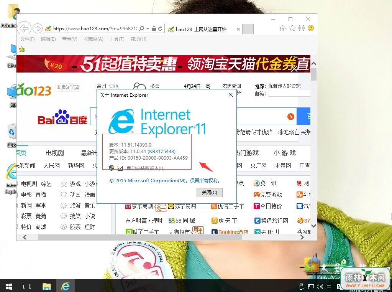This screenshot has height=292, width=392.
Task: Click the horizontal scrollbar left arrow
Action: [x=25, y=237]
